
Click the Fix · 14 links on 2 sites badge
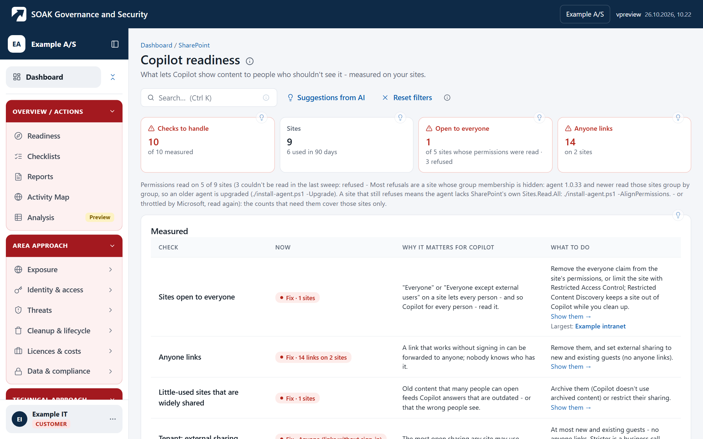(313, 357)
